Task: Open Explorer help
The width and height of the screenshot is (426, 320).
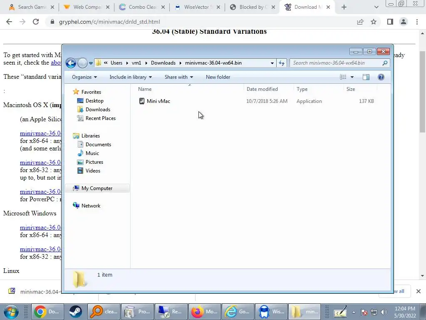Action: tap(381, 77)
